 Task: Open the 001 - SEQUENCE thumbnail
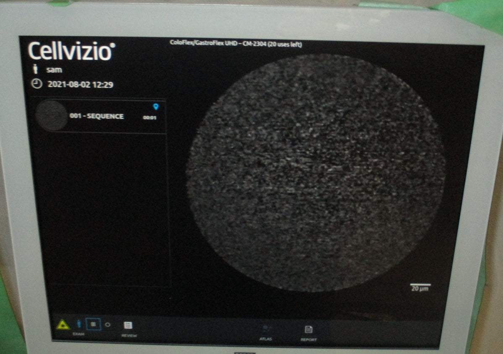click(x=52, y=116)
